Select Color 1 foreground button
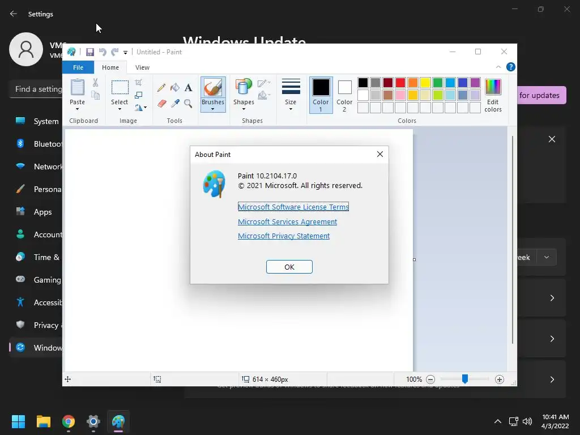580x435 pixels. coord(321,95)
